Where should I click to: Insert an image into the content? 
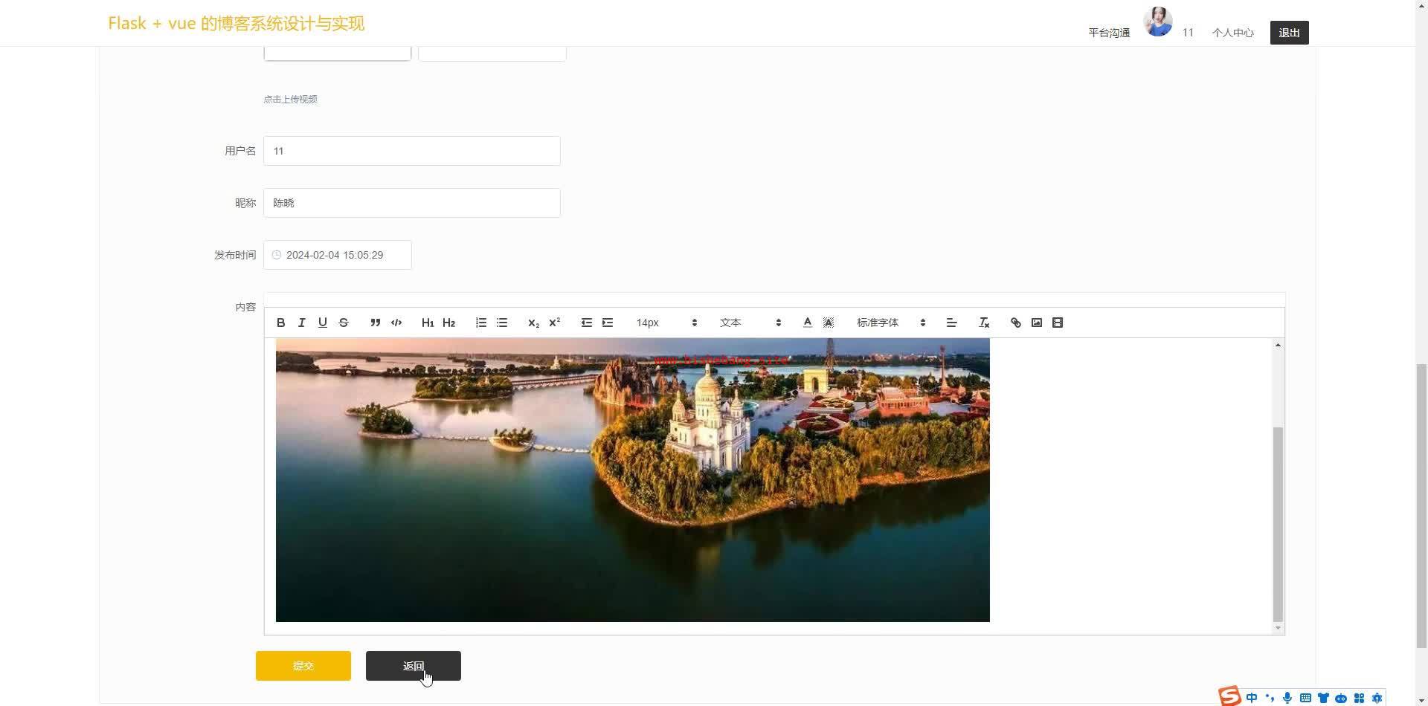1036,323
